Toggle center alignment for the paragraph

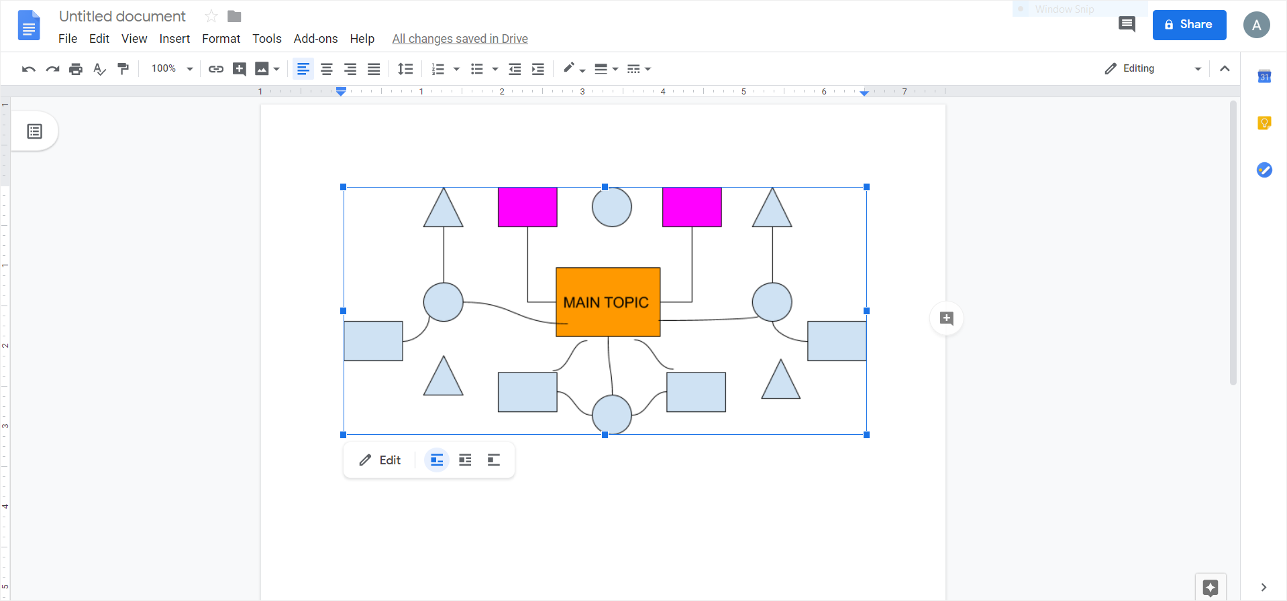(327, 69)
